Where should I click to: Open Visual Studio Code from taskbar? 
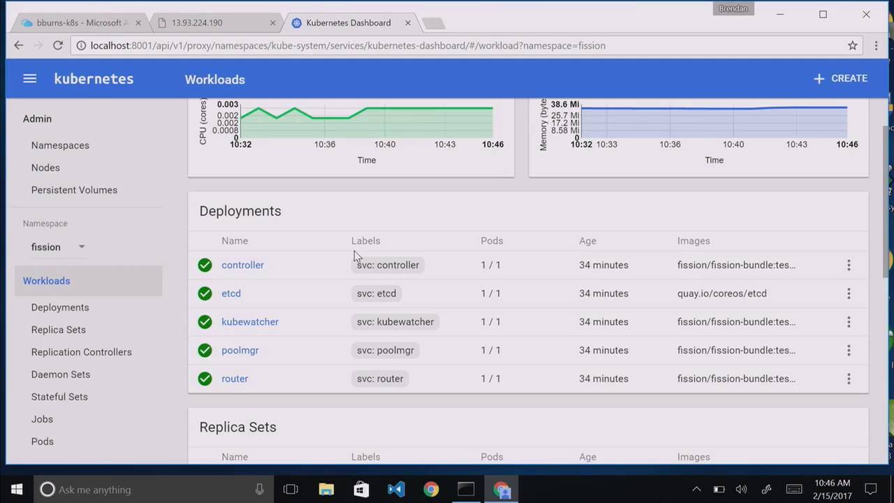[x=396, y=489]
